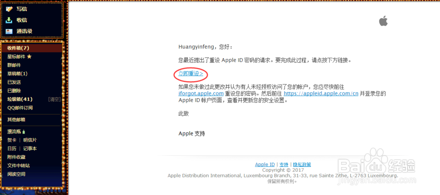Open QQ邮件订阅 subscriptions
The height and width of the screenshot is (195, 440).
20,108
